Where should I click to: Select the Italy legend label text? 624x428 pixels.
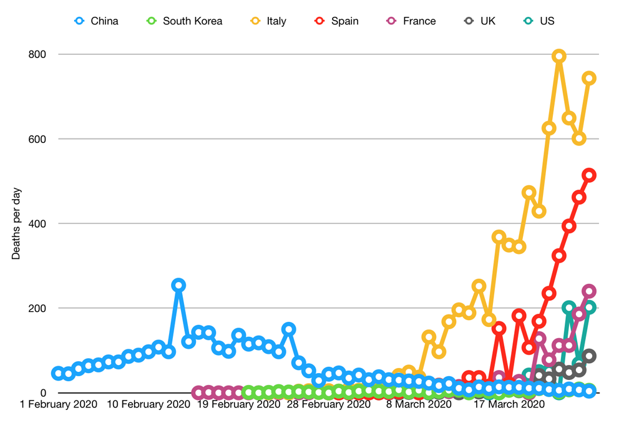click(x=276, y=21)
